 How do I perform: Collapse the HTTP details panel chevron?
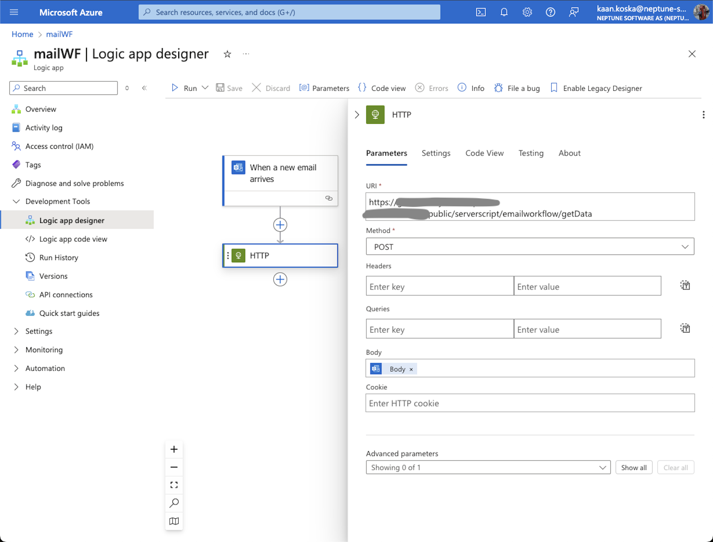click(x=357, y=115)
